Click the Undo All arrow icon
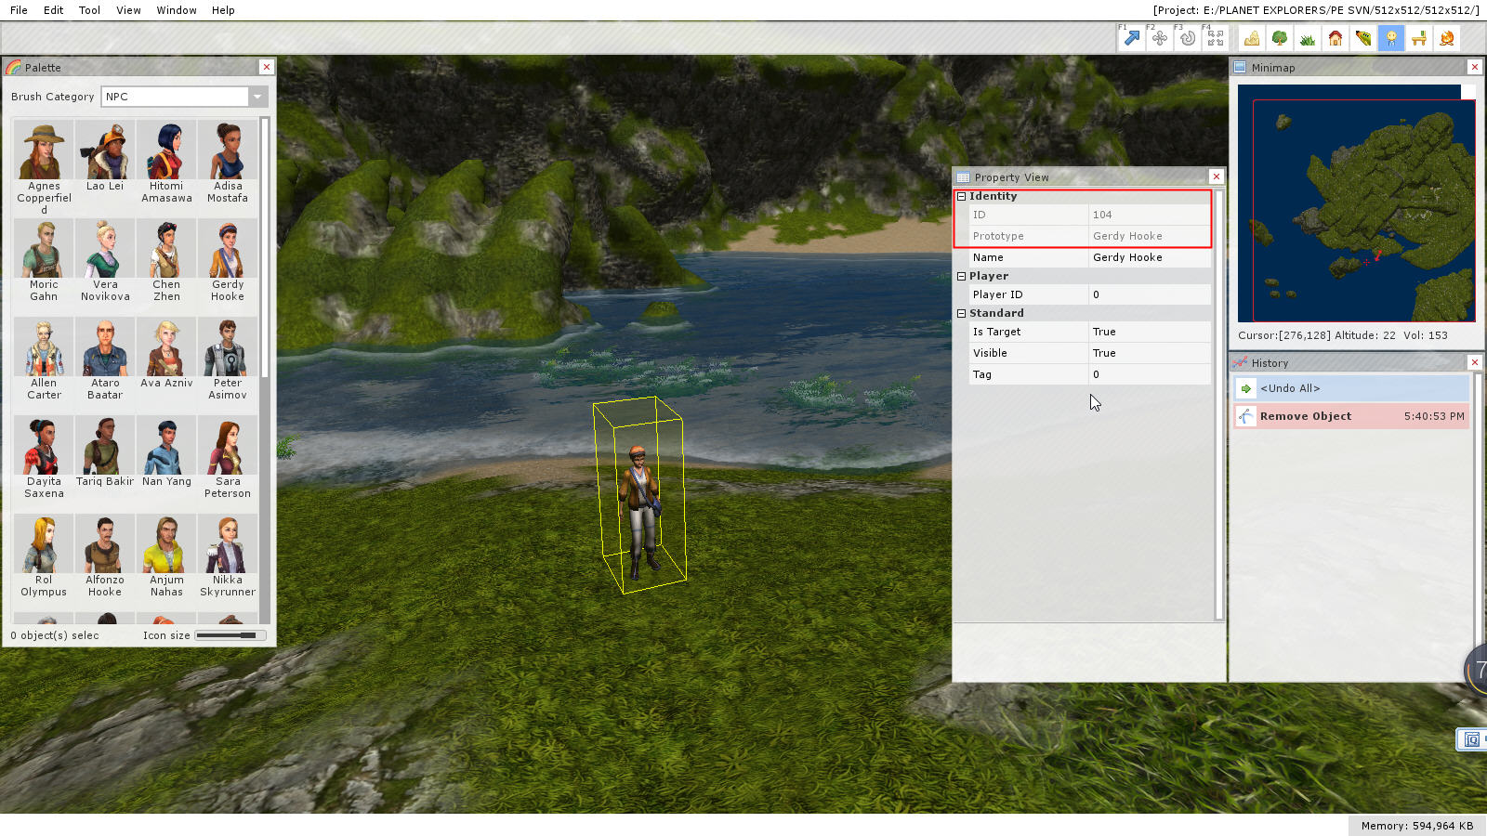This screenshot has height=836, width=1487. click(1246, 388)
